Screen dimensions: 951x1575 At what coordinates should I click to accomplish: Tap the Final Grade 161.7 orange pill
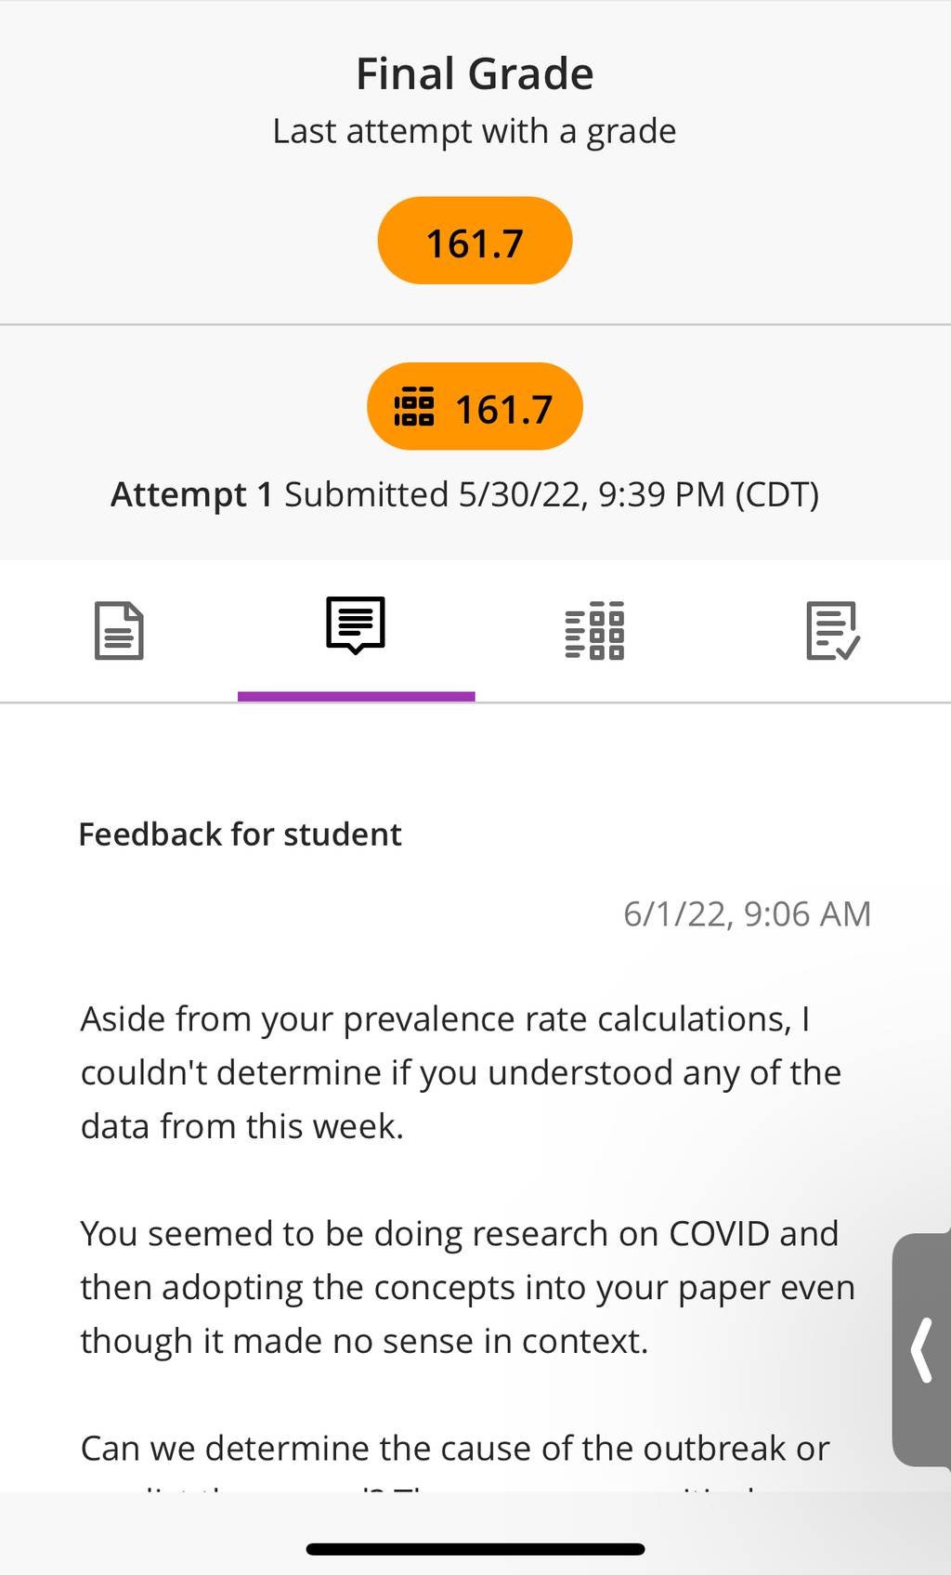click(475, 241)
